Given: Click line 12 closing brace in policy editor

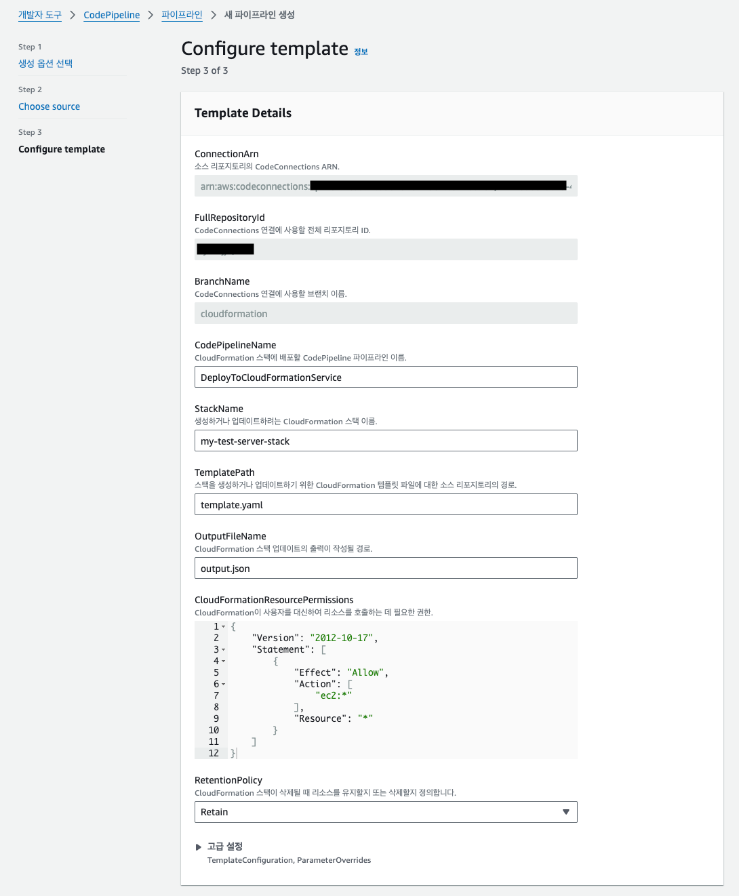Looking at the screenshot, I should pyautogui.click(x=233, y=753).
